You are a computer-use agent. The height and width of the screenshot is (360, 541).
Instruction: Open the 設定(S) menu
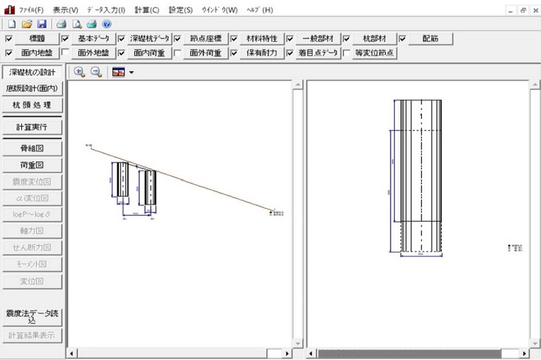click(181, 10)
